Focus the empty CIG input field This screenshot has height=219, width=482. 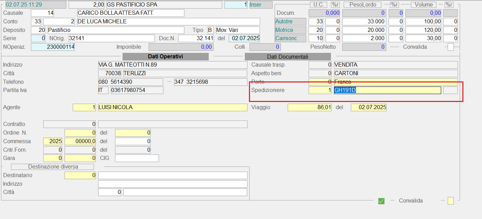137,158
